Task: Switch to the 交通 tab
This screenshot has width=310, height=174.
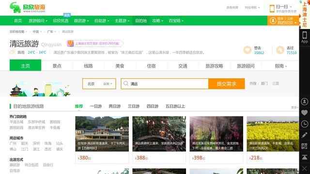Action: pyautogui.click(x=183, y=66)
